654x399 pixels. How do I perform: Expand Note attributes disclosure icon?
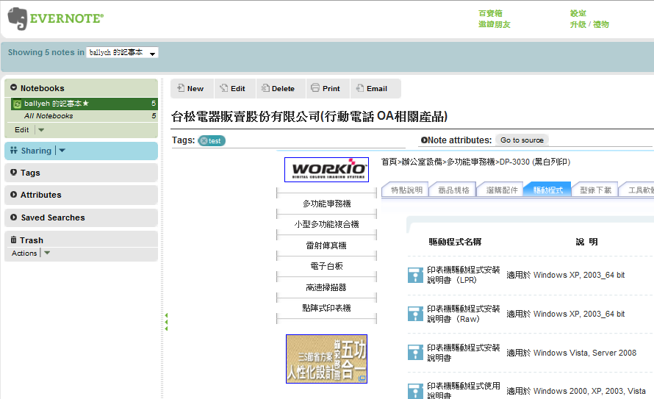pos(424,140)
